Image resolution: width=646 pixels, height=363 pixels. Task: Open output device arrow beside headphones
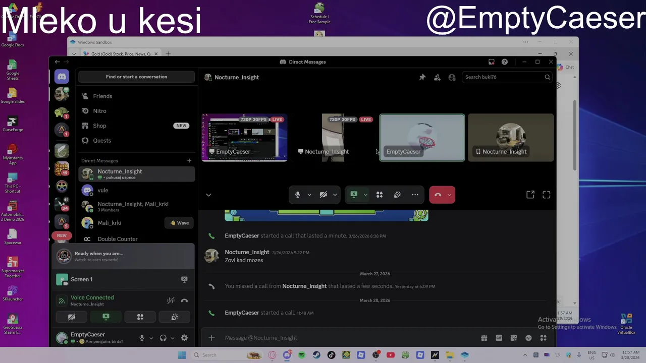click(x=172, y=338)
